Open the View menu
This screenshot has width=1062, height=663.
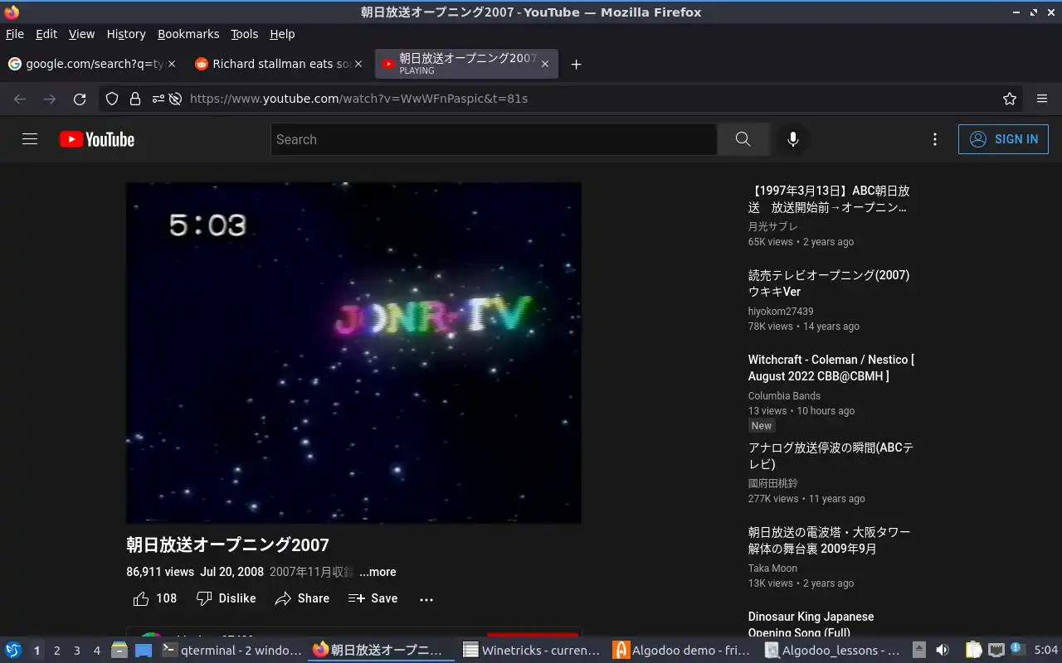81,34
